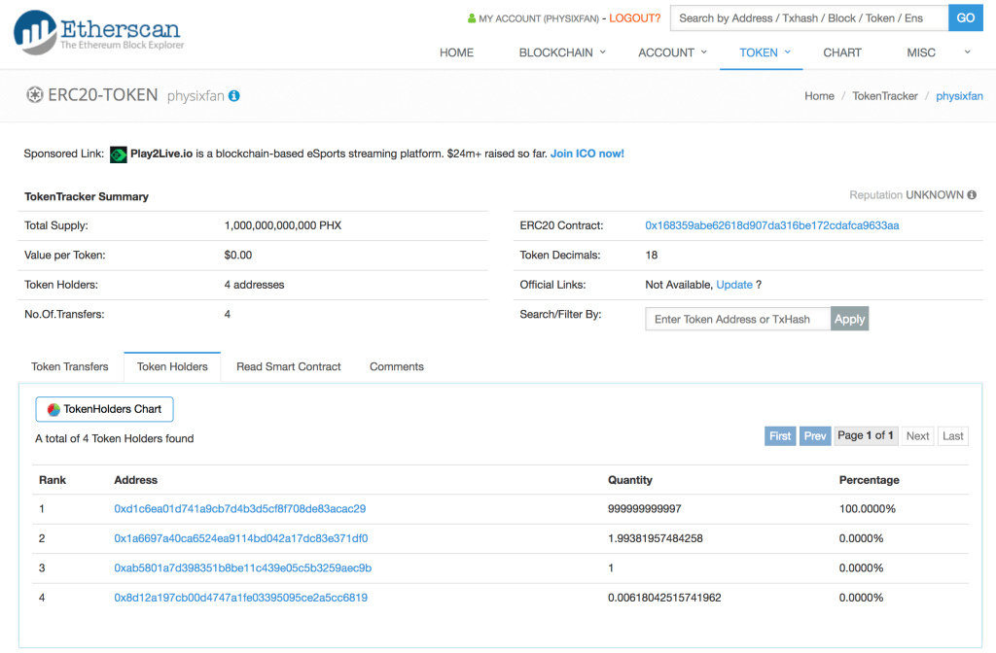Click the Home breadcrumb link
This screenshot has height=653, width=996.
[x=819, y=96]
